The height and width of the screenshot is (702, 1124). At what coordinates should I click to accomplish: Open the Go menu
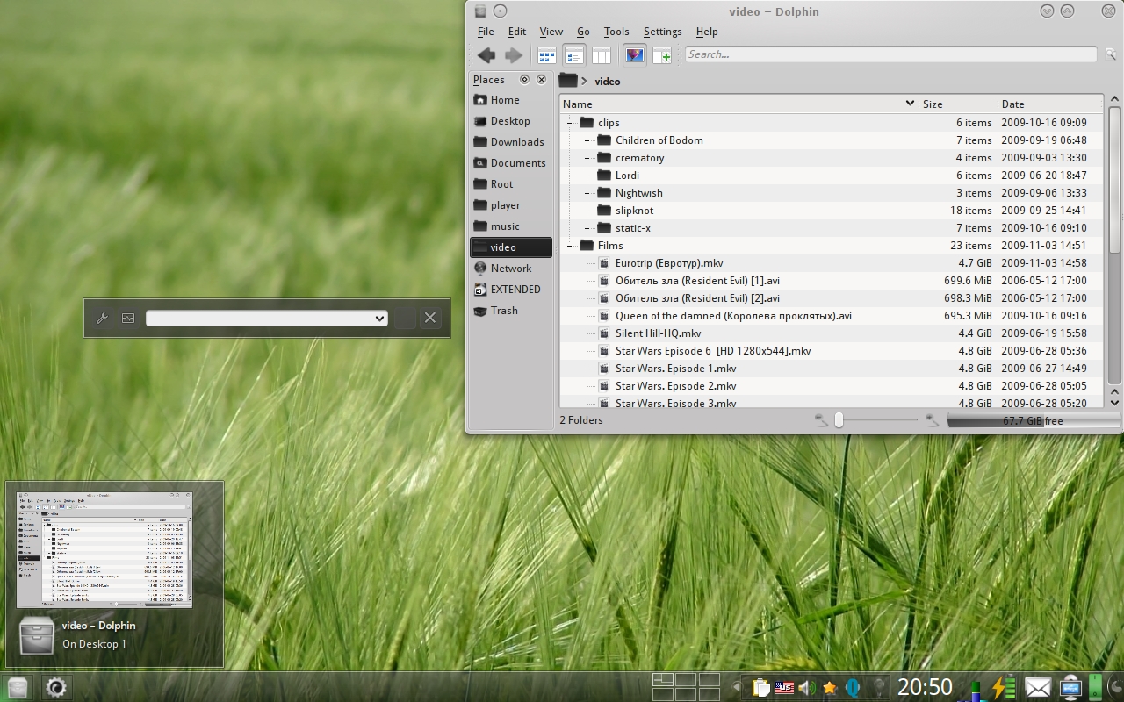click(583, 32)
